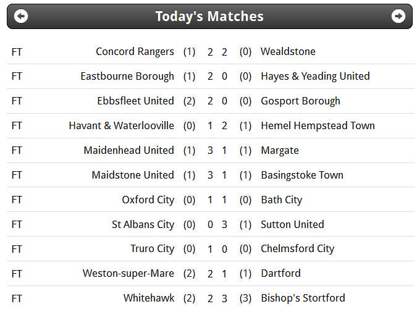Open Concord Rangers team link
This screenshot has height=317, width=417.
[x=135, y=51]
